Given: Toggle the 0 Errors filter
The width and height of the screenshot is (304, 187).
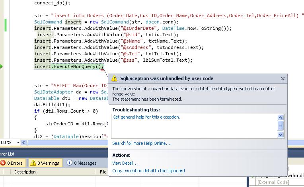Looking at the screenshot, I should (12, 163).
